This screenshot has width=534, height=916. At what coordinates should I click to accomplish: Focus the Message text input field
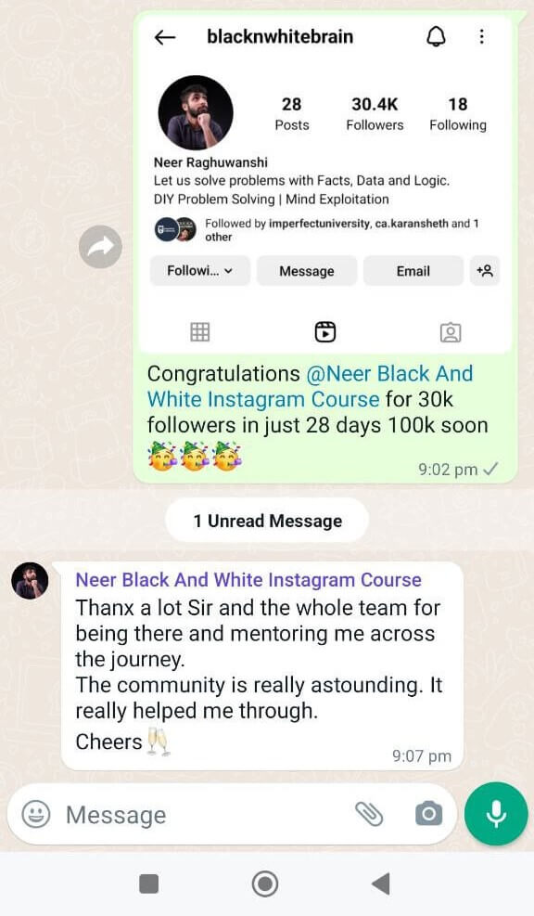click(204, 814)
